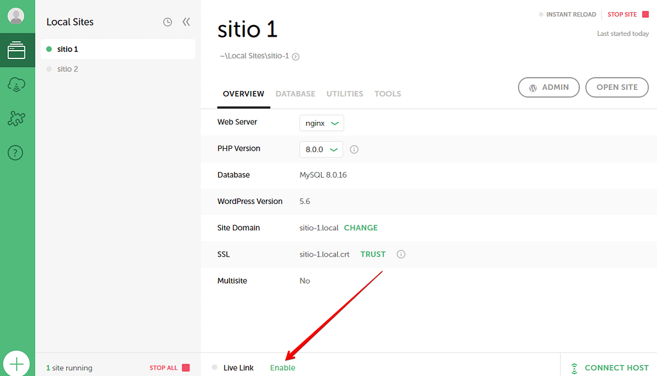Click the 1 site running status
The width and height of the screenshot is (657, 376).
[x=69, y=368]
